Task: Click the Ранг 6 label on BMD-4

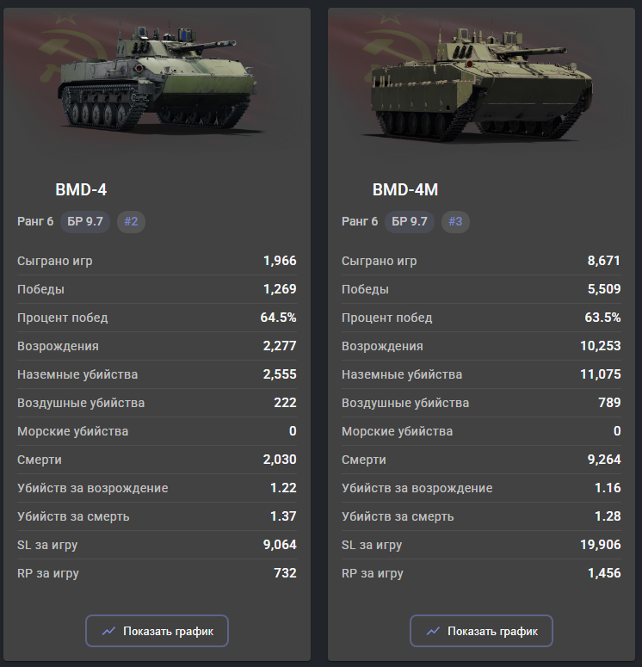Action: tap(35, 221)
